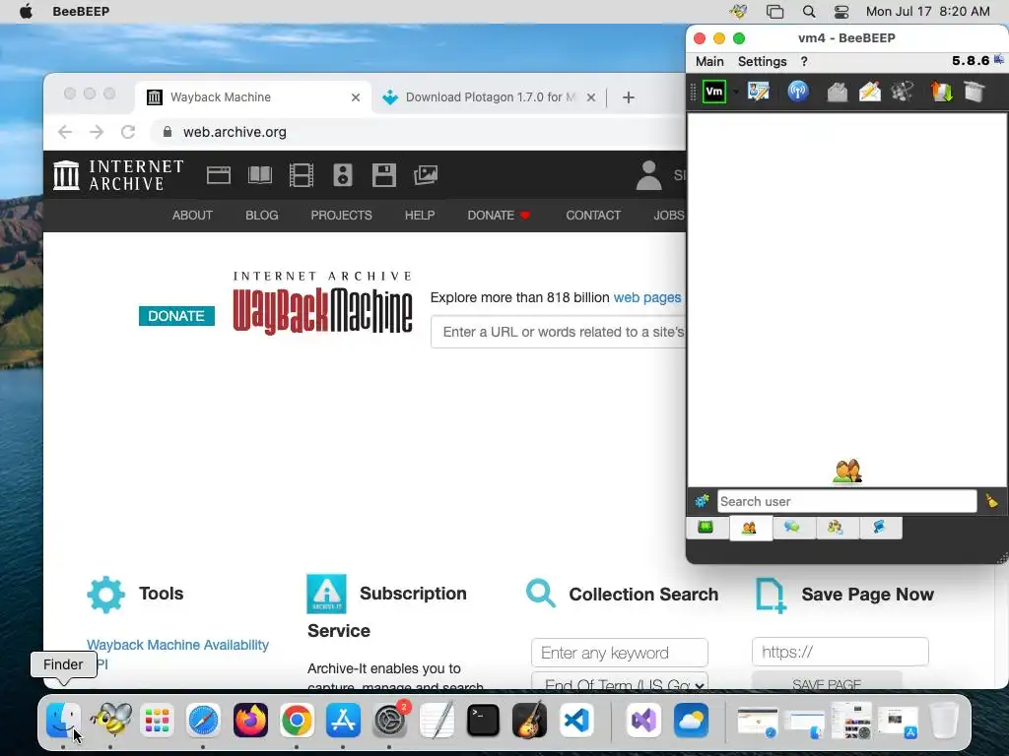Close the Download Plotagon browser tab
Screen dimensions: 1009x756
[591, 97]
